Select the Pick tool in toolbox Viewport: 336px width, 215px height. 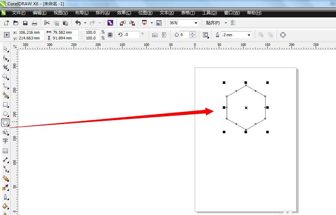tap(5, 49)
